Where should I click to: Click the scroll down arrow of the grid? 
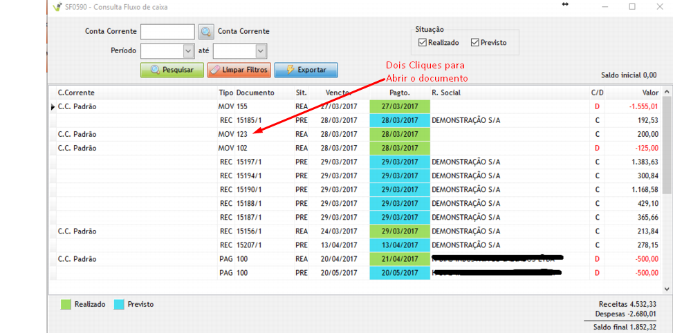tap(667, 289)
